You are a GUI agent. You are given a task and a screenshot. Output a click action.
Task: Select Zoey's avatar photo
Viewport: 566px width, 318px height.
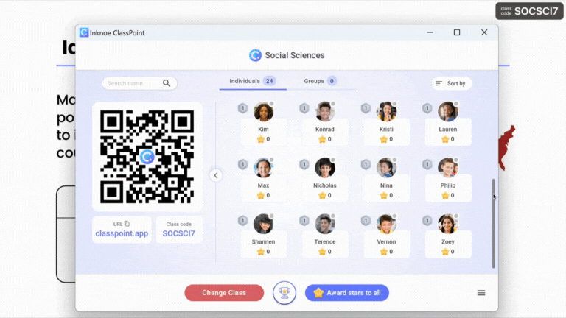448,224
